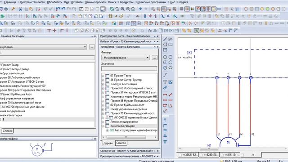Select the Line drawing tool
Image resolution: width=288 pixels, height=162 pixels.
[x=165, y=39]
